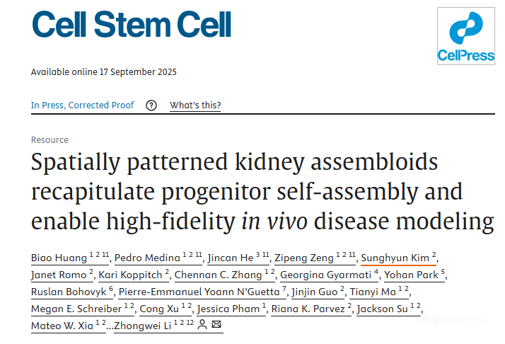505x344 pixels.
Task: Show author info for Megan E. Schreiber
Action: click(76, 309)
